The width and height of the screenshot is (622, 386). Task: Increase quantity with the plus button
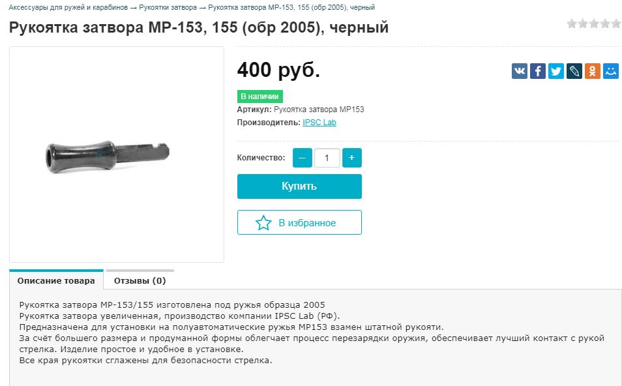point(351,157)
